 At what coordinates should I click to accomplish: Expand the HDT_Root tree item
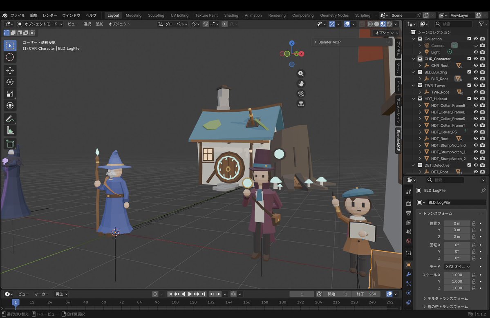click(x=420, y=139)
